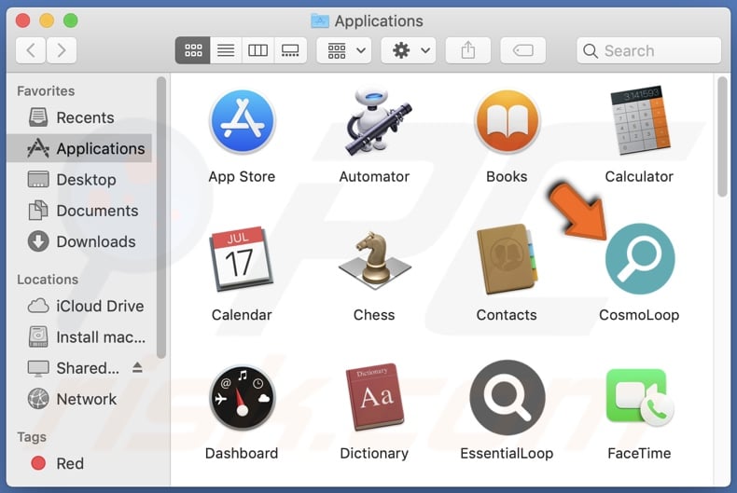Image resolution: width=737 pixels, height=493 pixels.
Task: Click the Automator label text
Action: click(375, 176)
